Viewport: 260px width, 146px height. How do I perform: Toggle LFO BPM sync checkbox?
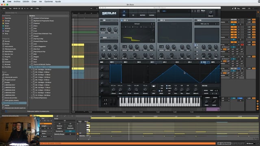[x=167, y=86]
